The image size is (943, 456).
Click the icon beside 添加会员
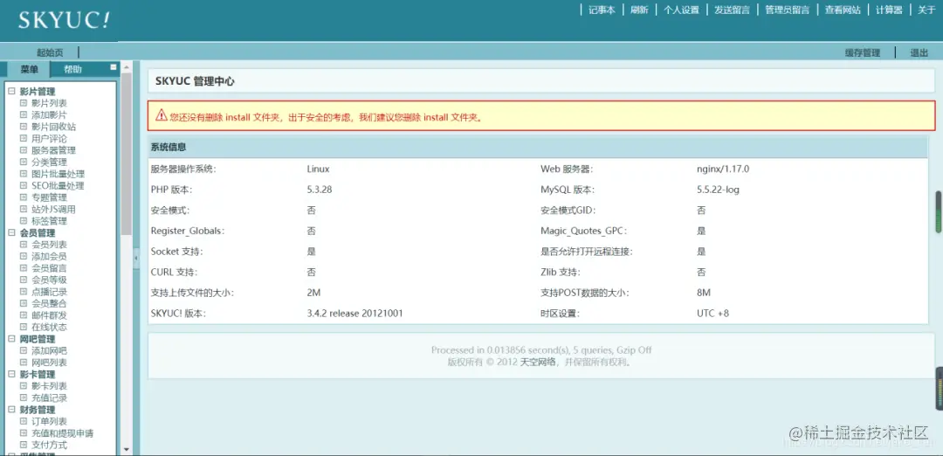click(x=24, y=256)
